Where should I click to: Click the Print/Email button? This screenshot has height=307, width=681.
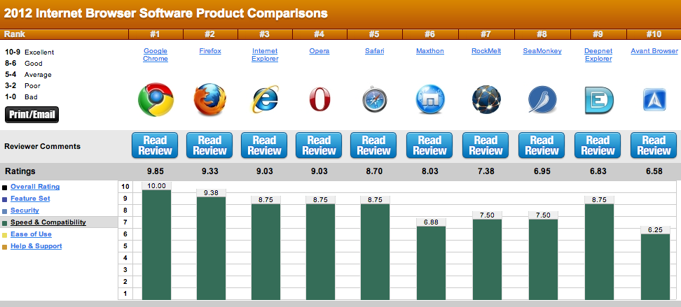point(32,115)
